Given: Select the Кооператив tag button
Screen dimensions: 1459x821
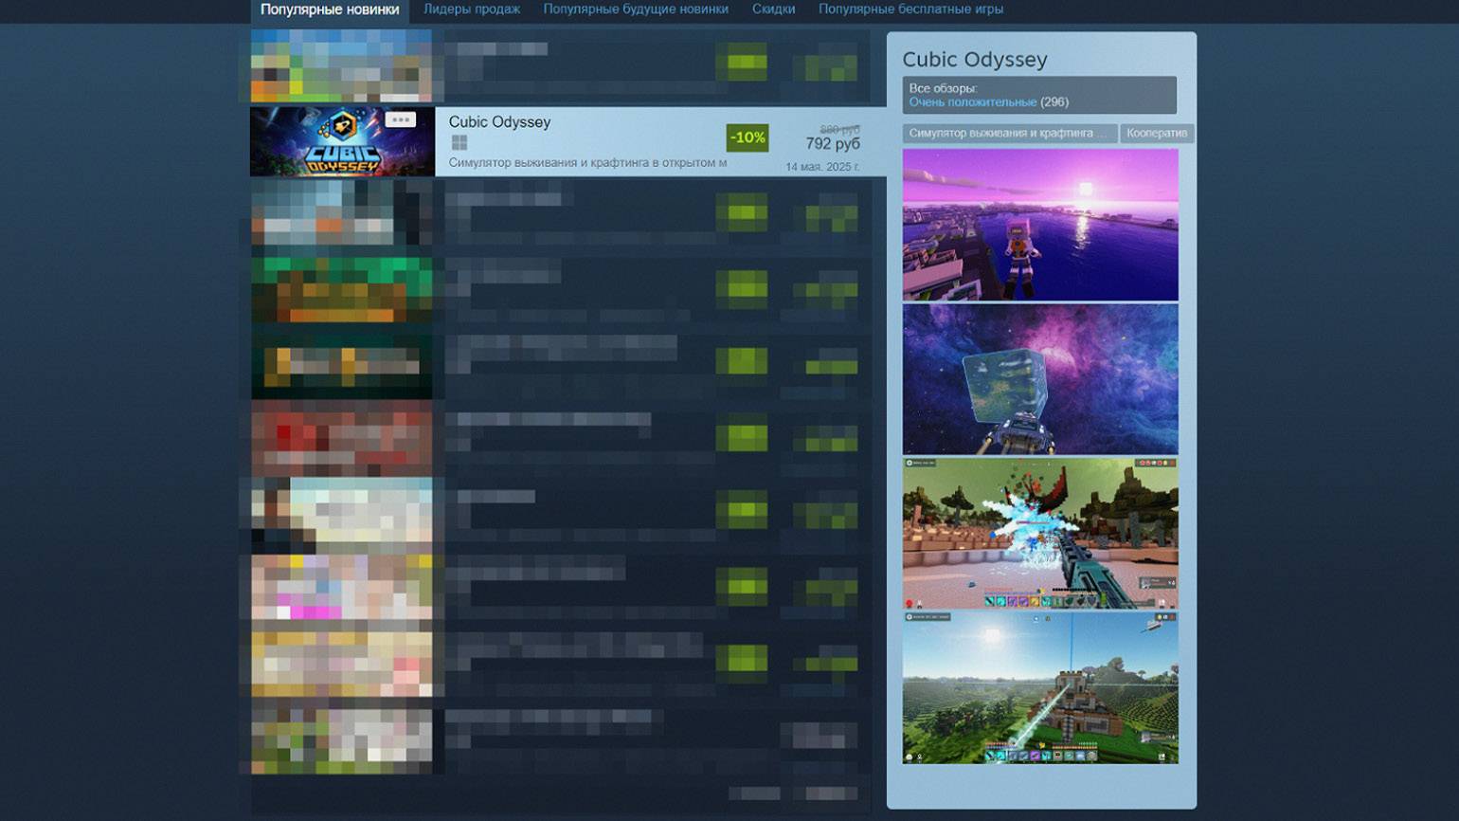Looking at the screenshot, I should [1157, 134].
